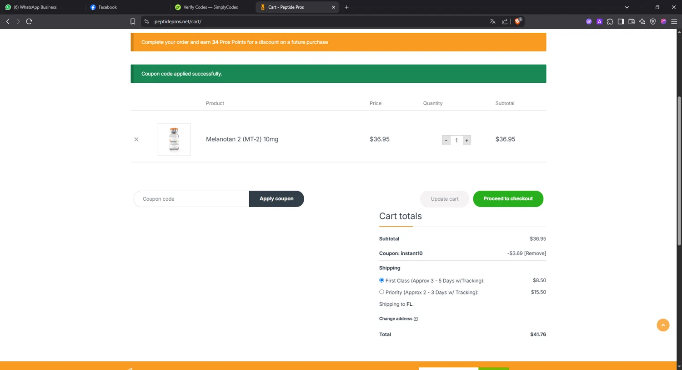The image size is (682, 370).
Task: Click the quantity number field showing 1
Action: 456,140
